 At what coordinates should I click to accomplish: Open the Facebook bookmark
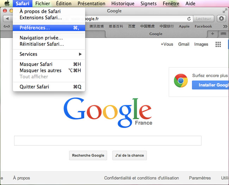(x=203, y=26)
